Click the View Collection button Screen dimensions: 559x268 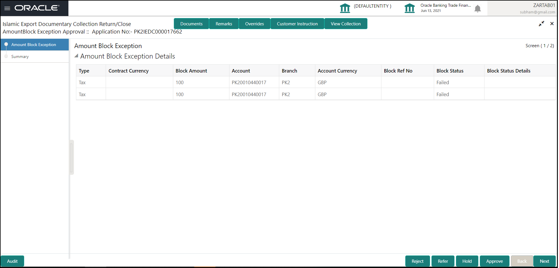tap(346, 24)
